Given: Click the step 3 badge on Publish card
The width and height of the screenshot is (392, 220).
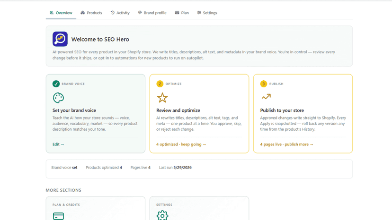Looking at the screenshot, I should click(264, 84).
